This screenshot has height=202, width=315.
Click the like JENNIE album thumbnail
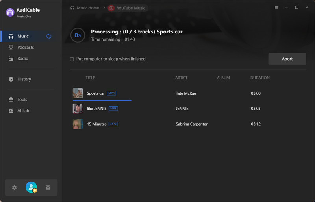click(x=78, y=109)
